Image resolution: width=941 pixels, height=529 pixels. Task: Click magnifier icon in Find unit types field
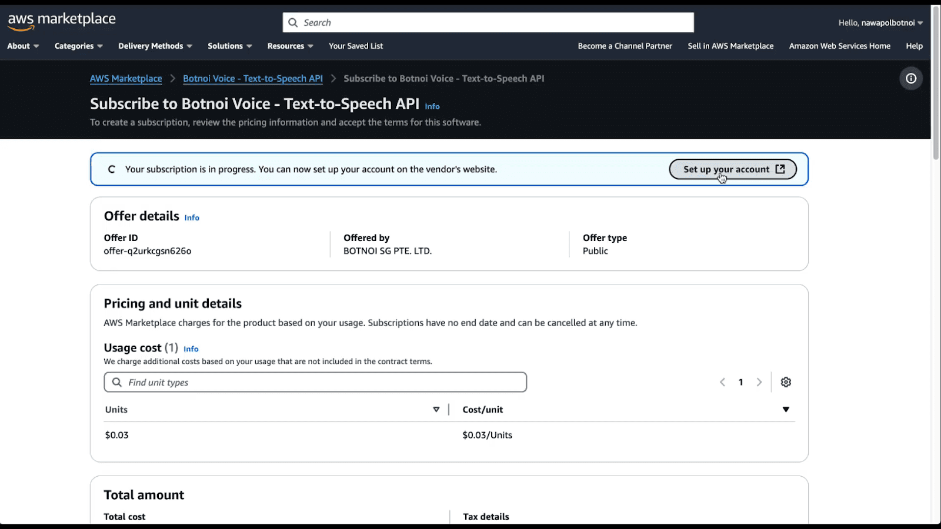point(117,382)
